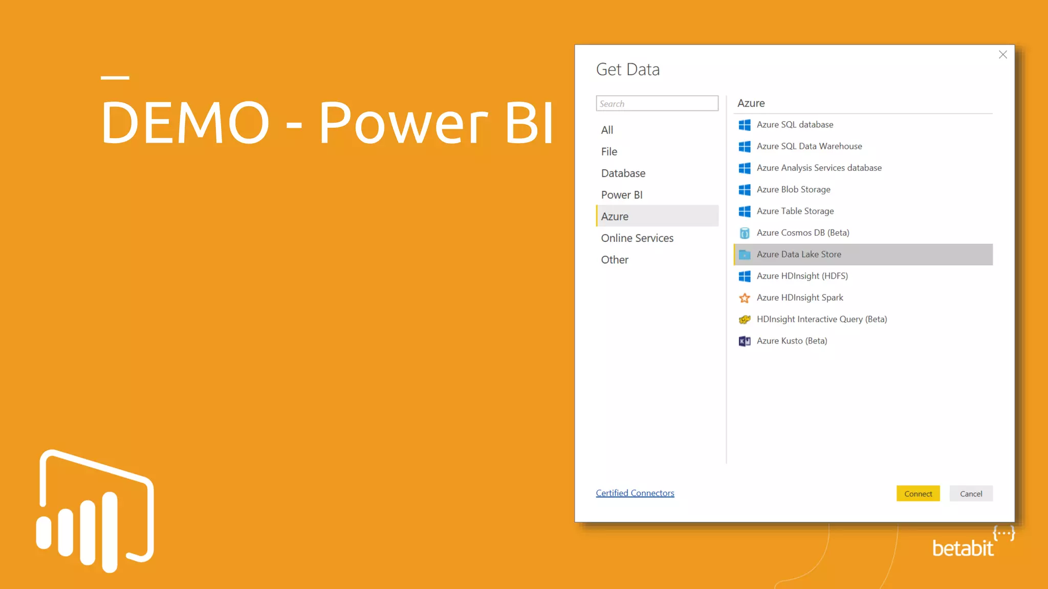The width and height of the screenshot is (1048, 589).
Task: Click the Azure Data Lake Store folder icon
Action: click(745, 255)
